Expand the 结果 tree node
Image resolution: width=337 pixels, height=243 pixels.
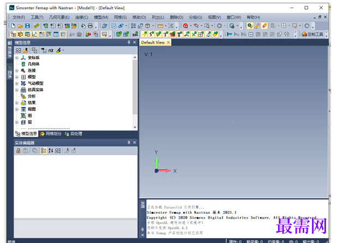[x=17, y=103]
